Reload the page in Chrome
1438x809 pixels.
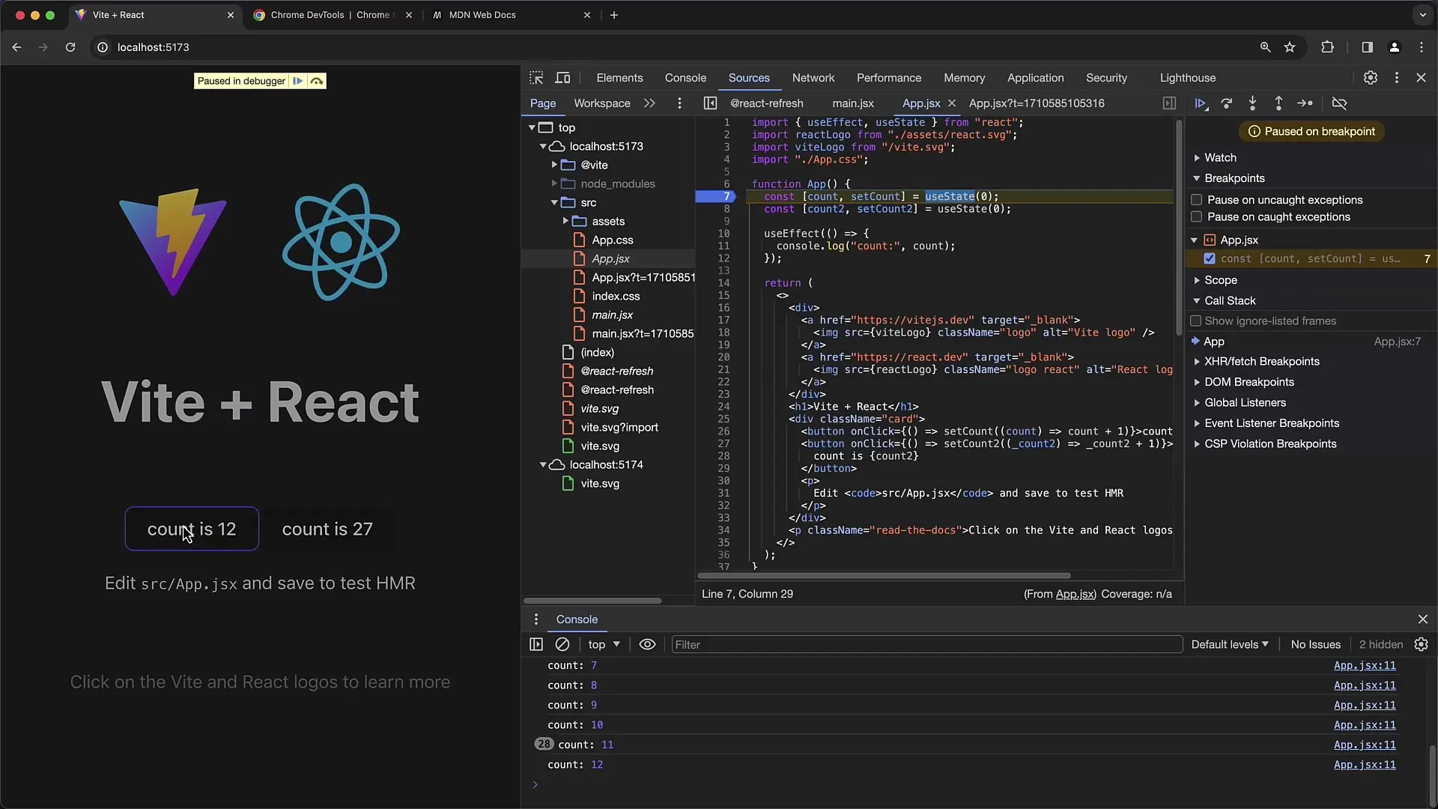(70, 47)
